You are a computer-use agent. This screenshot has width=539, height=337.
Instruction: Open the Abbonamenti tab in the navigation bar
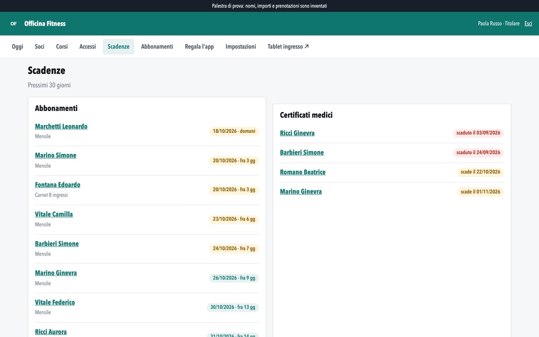coord(157,47)
